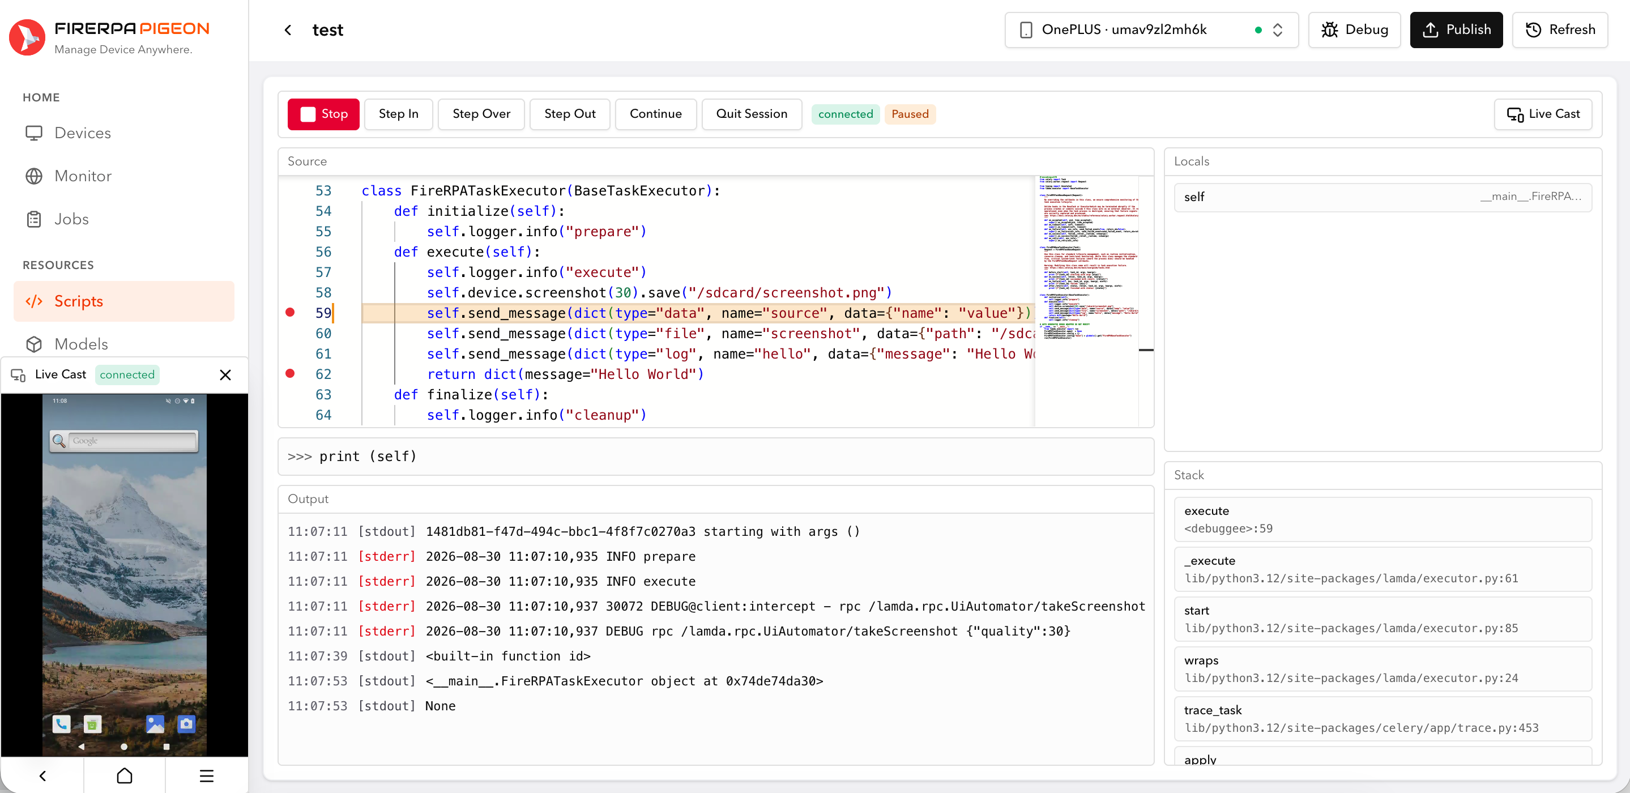Click the Scripts code-brackets icon
Image resolution: width=1630 pixels, height=793 pixels.
coord(34,301)
